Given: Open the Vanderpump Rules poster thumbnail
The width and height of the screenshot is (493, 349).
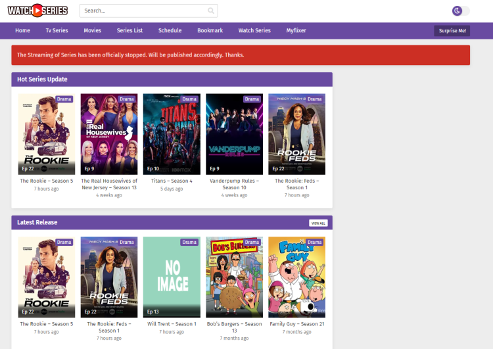Looking at the screenshot, I should [234, 134].
